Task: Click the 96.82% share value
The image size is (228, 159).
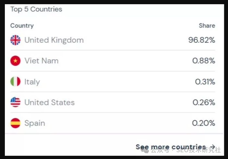Action: coord(202,40)
